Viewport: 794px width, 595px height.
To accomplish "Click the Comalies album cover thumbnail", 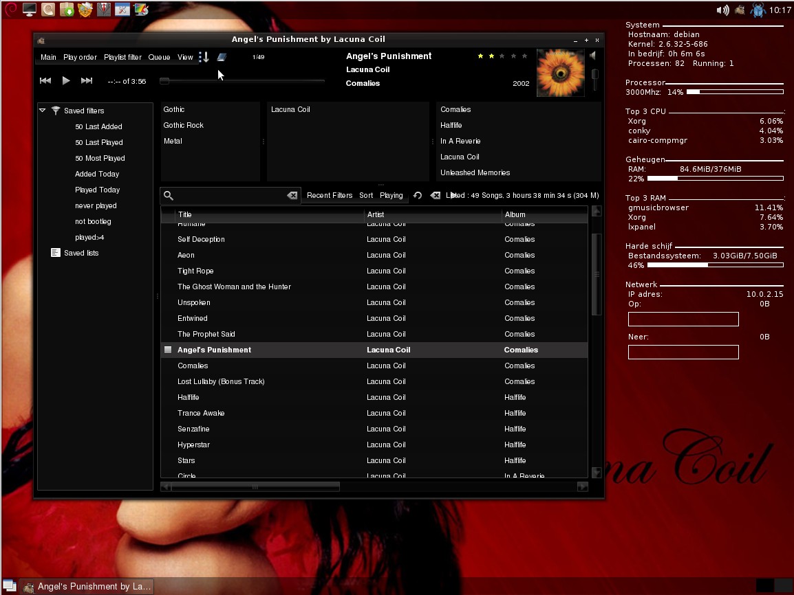I will point(560,73).
